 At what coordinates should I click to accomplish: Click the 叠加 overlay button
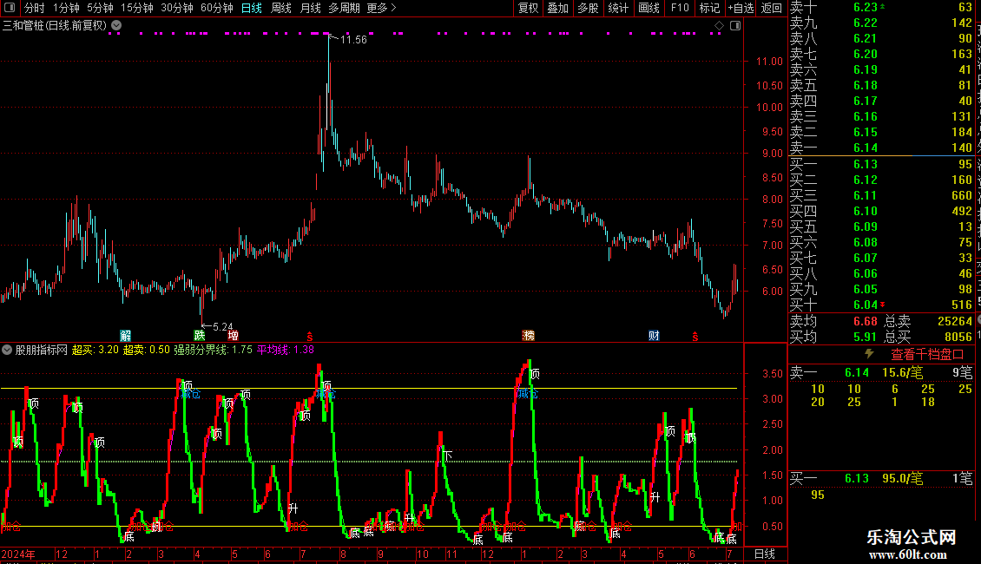558,8
